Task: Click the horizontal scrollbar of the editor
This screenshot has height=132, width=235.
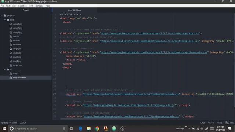Action: click(x=109, y=119)
